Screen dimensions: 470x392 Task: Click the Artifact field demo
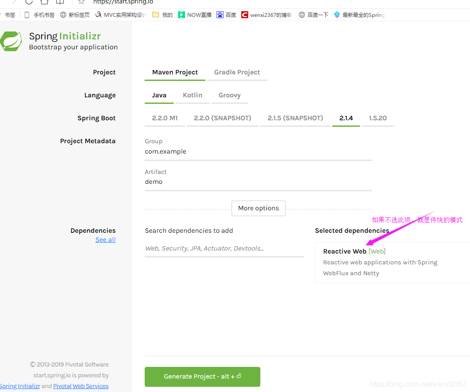tap(258, 182)
